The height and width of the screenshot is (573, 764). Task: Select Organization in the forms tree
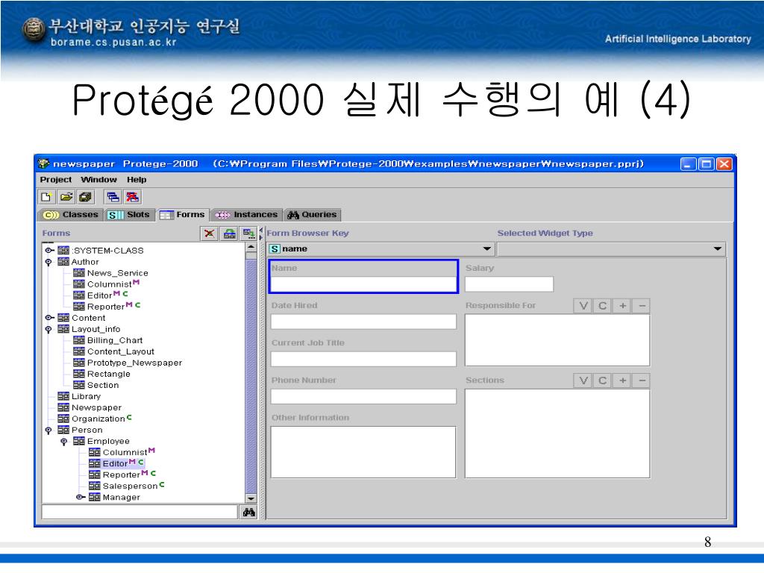tap(98, 419)
